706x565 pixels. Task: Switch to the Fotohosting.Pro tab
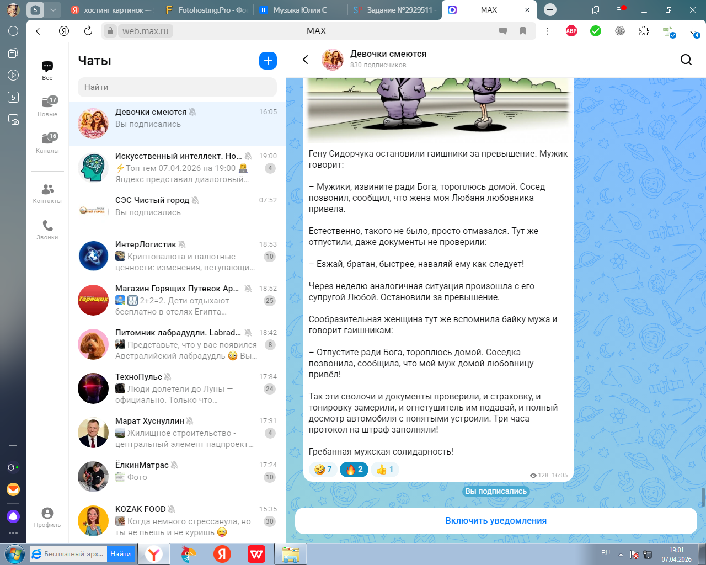[206, 10]
